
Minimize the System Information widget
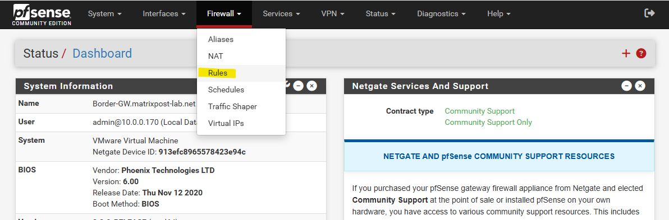pyautogui.click(x=298, y=86)
